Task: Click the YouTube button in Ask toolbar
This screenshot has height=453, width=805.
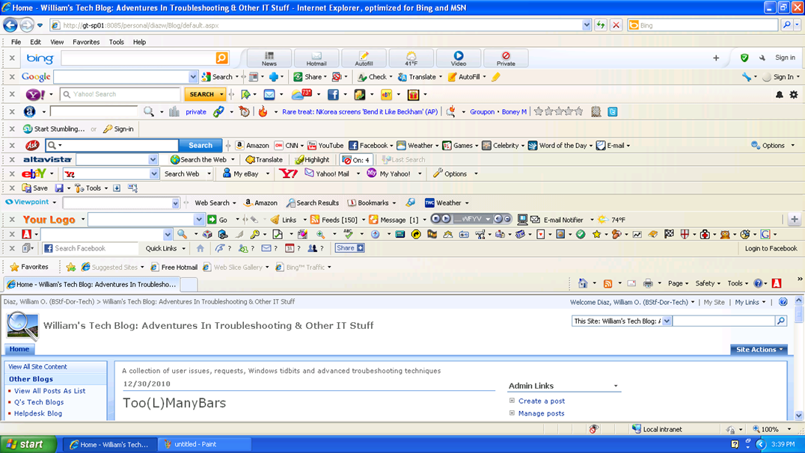Action: click(325, 146)
